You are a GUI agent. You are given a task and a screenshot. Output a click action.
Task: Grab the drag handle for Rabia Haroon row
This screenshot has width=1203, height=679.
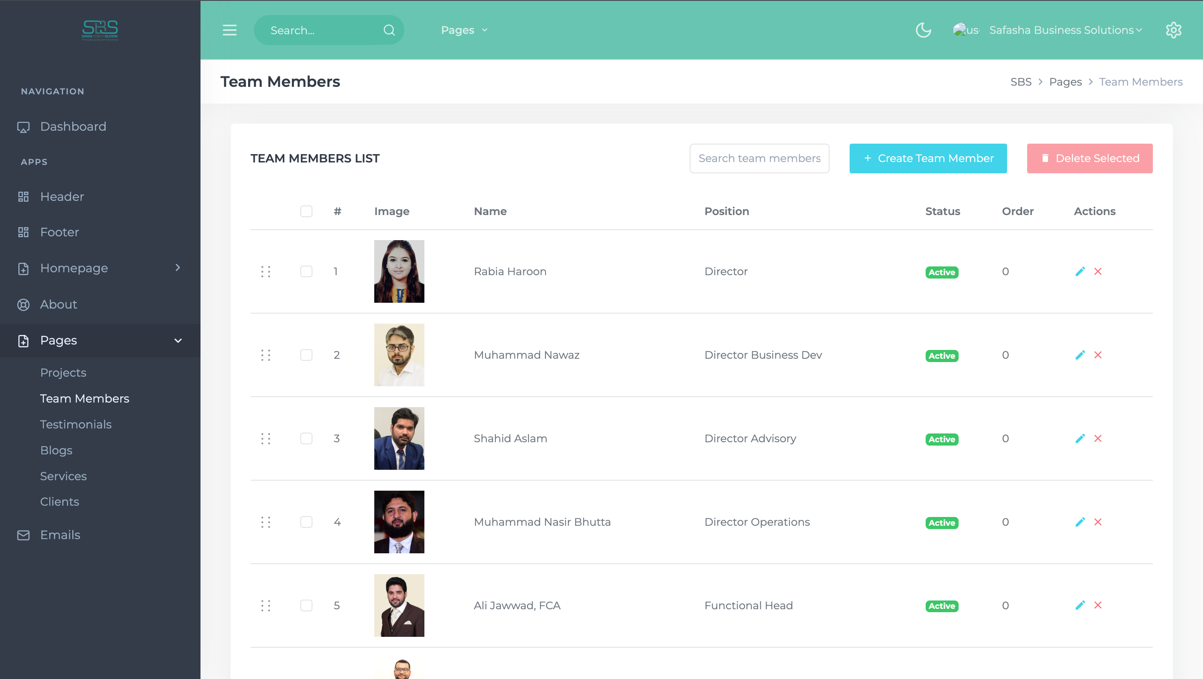(266, 272)
